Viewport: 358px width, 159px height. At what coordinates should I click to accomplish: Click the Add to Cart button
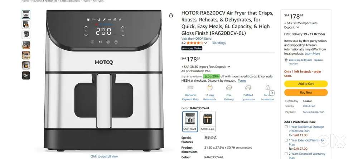306,84
